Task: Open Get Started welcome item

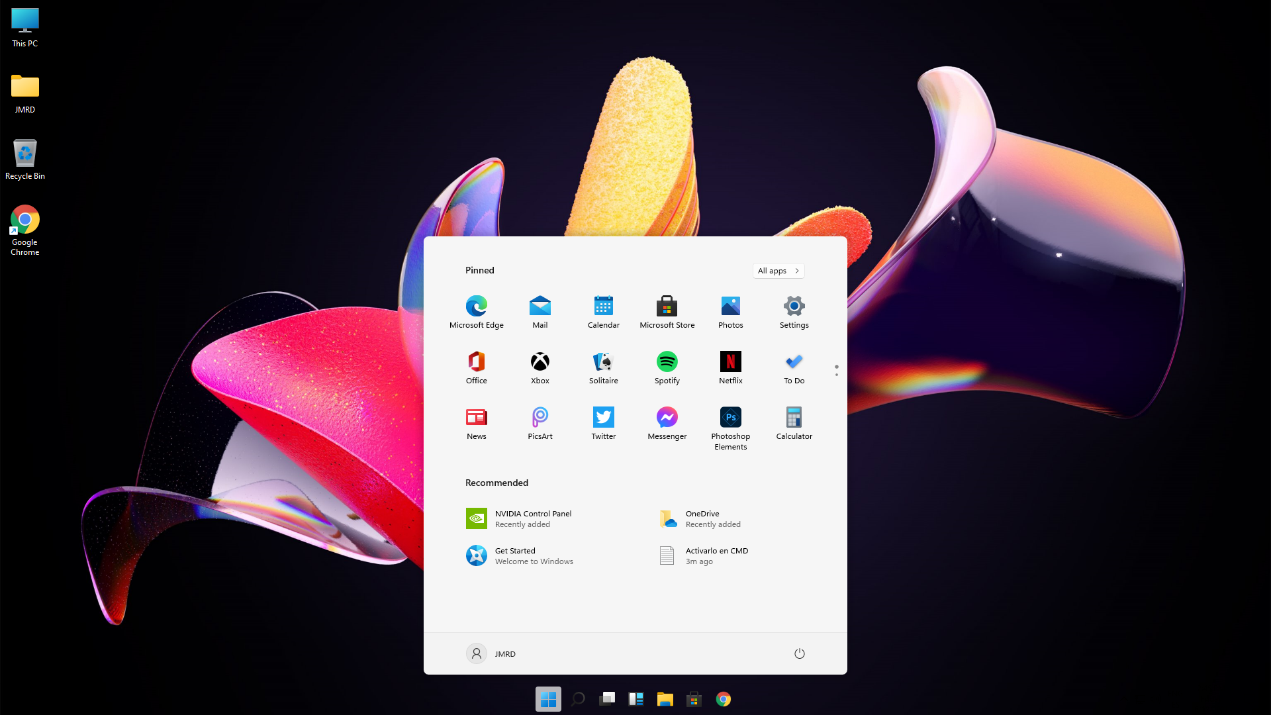Action: 520,555
